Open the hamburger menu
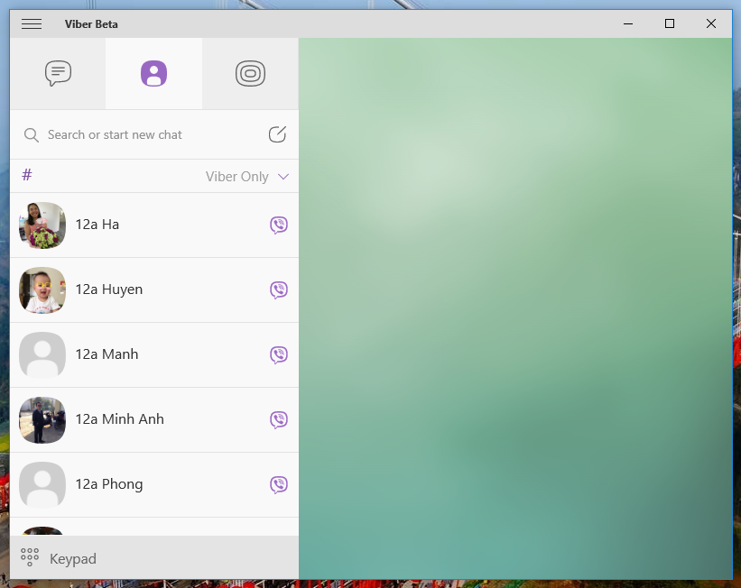This screenshot has height=588, width=741. pyautogui.click(x=31, y=23)
